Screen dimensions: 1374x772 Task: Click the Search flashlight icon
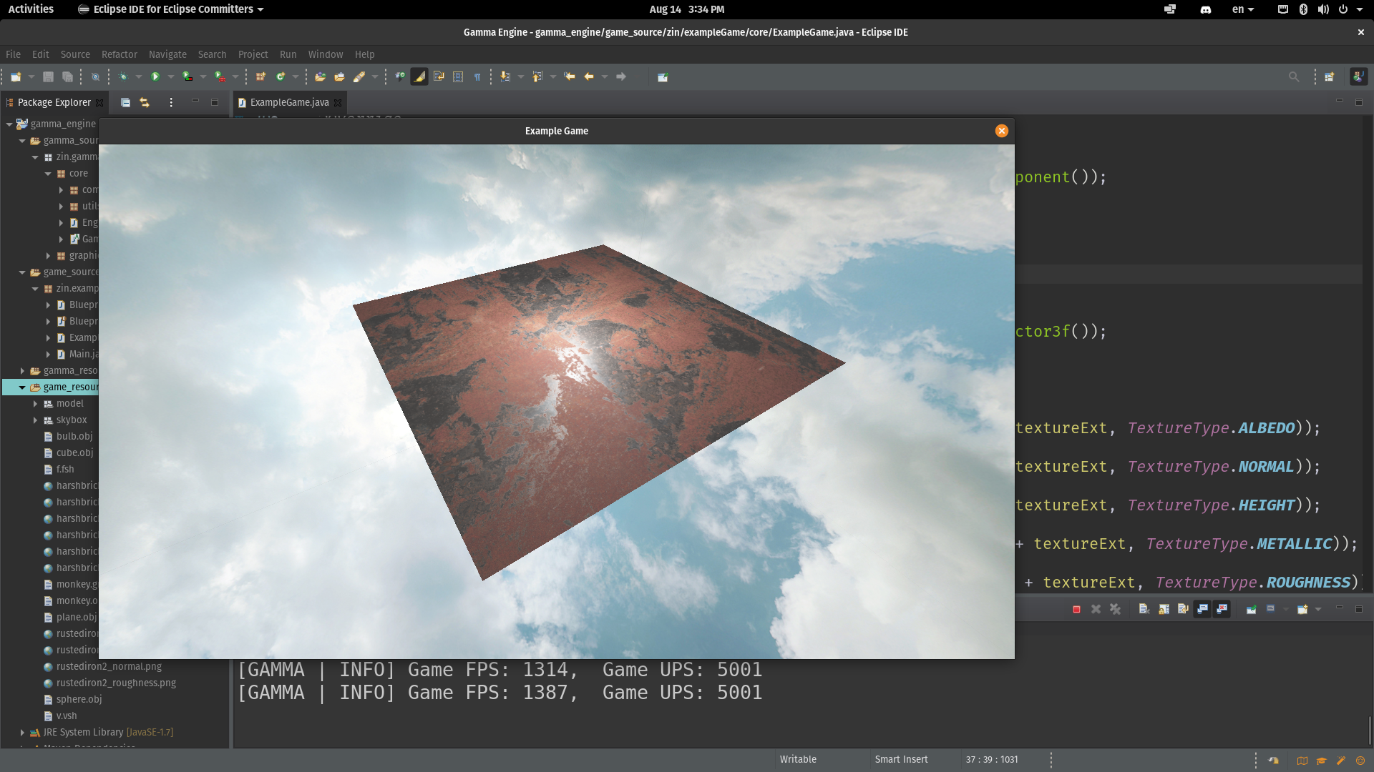tap(359, 77)
